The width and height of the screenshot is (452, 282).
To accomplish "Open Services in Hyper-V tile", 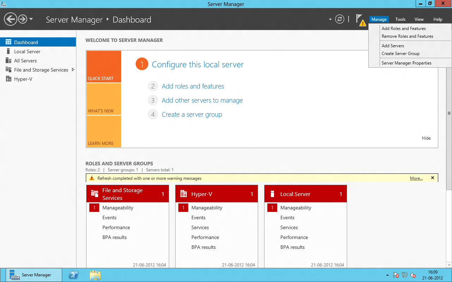I will click(x=200, y=228).
